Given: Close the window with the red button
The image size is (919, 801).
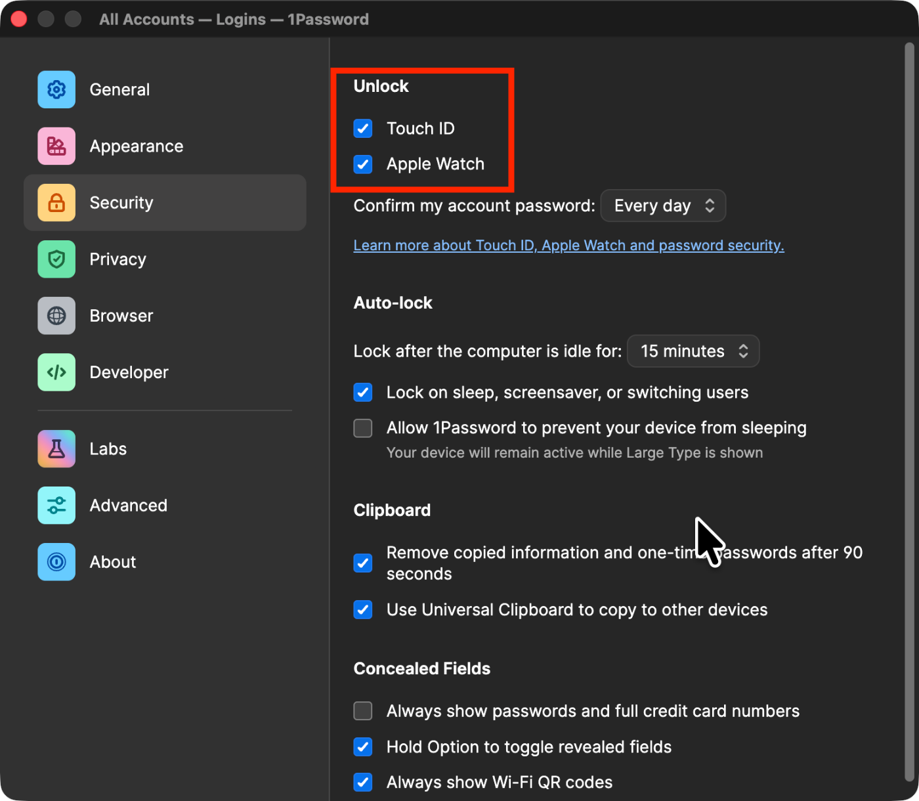Looking at the screenshot, I should (x=19, y=19).
